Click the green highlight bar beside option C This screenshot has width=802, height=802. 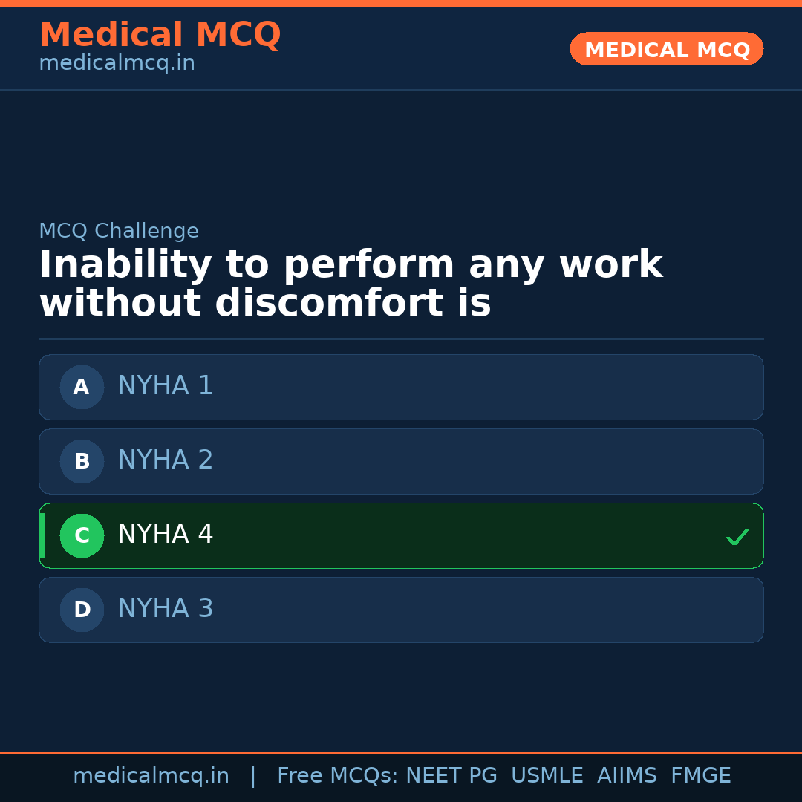[x=41, y=535]
